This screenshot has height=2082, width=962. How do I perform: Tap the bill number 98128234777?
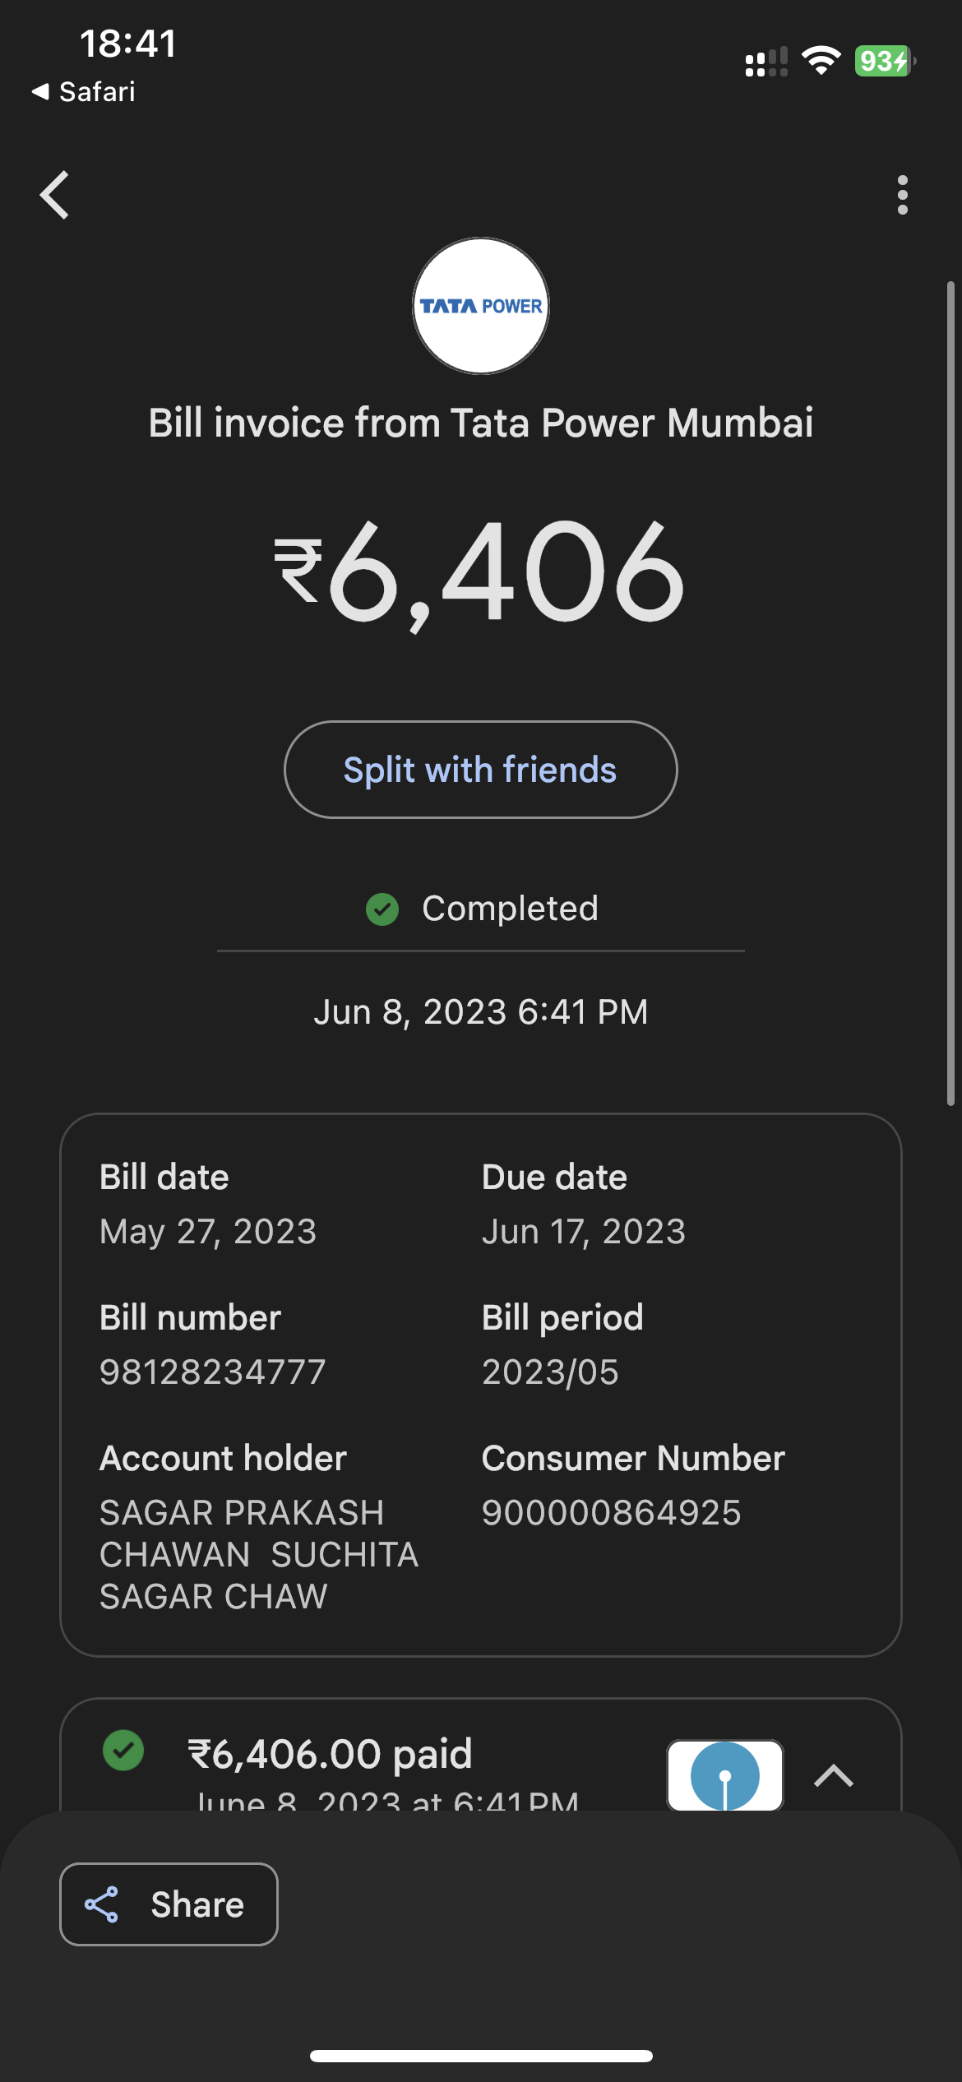tap(213, 1372)
